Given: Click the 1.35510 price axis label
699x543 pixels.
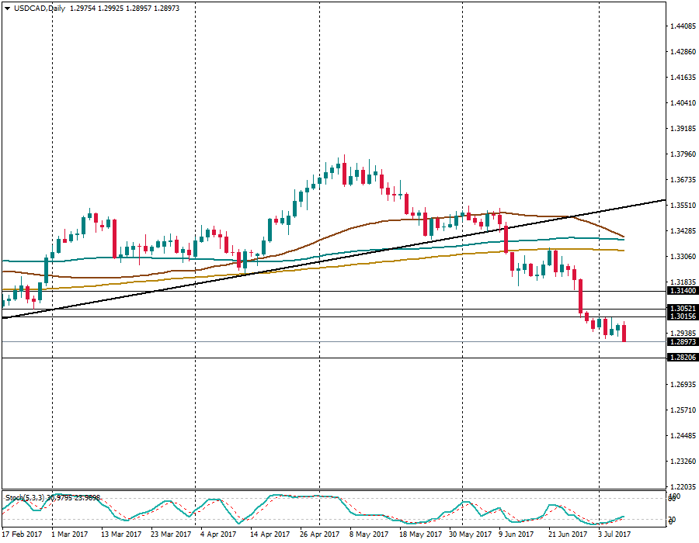Looking at the screenshot, I should (x=683, y=206).
